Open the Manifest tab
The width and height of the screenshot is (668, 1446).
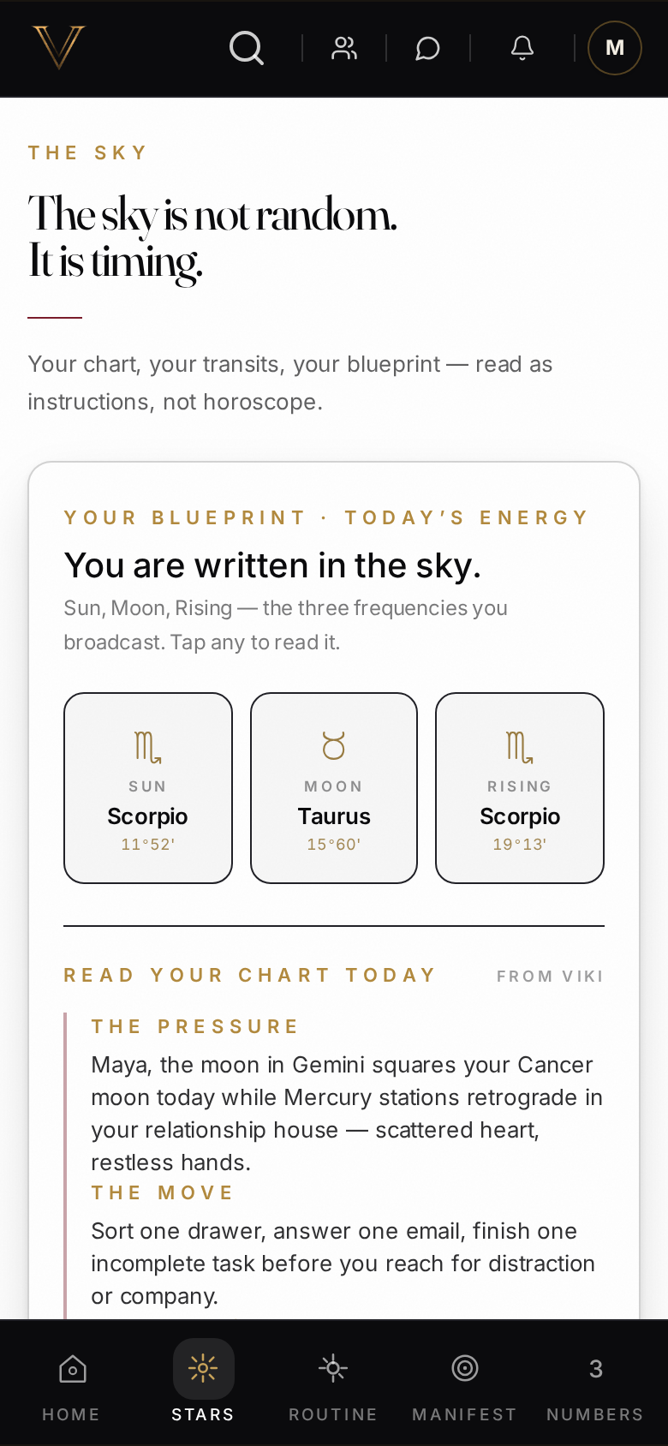[x=464, y=1383]
